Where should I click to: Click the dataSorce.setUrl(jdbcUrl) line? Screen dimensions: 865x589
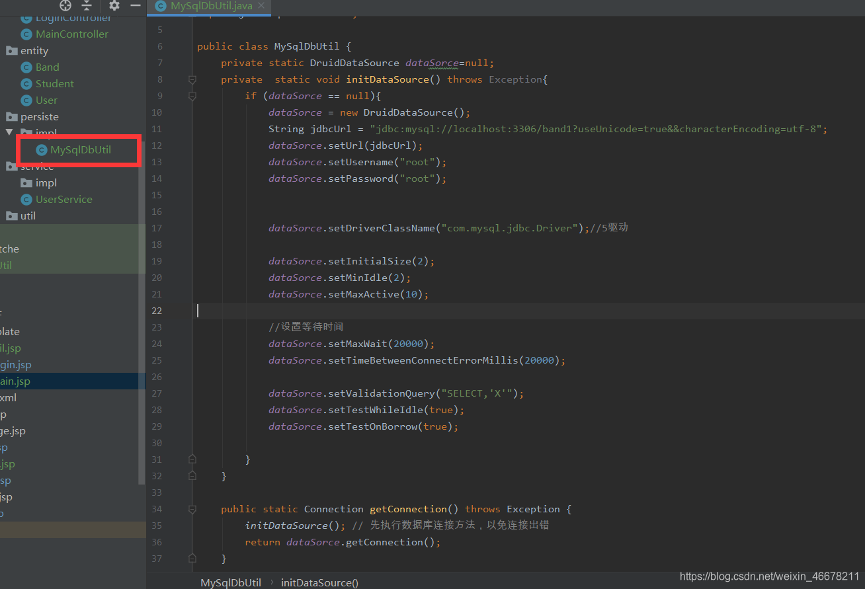pos(346,145)
